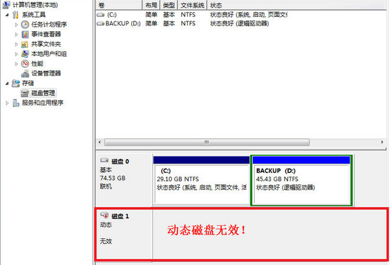Click the volume list horizontal scrollbar thumb
This screenshot has height=265, width=390.
pos(207,142)
